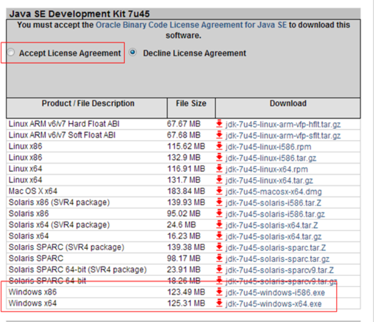The width and height of the screenshot is (374, 322).
Task: Select the Accept License Agreement radio button
Action: coord(11,52)
